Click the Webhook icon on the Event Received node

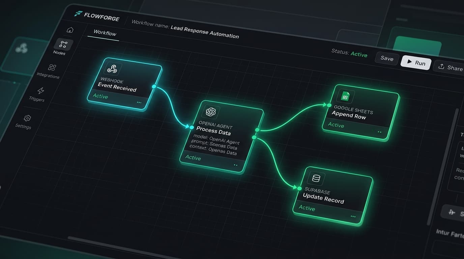pos(112,69)
